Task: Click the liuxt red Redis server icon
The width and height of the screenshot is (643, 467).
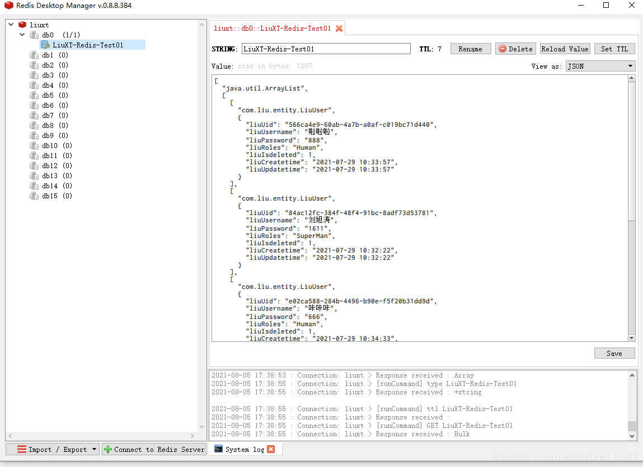Action: (x=22, y=25)
